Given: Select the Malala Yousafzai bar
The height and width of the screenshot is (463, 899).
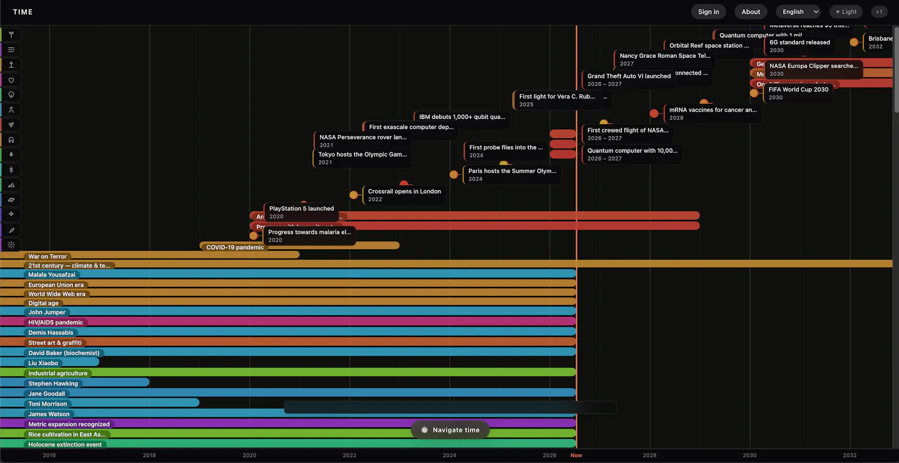Looking at the screenshot, I should (x=288, y=274).
